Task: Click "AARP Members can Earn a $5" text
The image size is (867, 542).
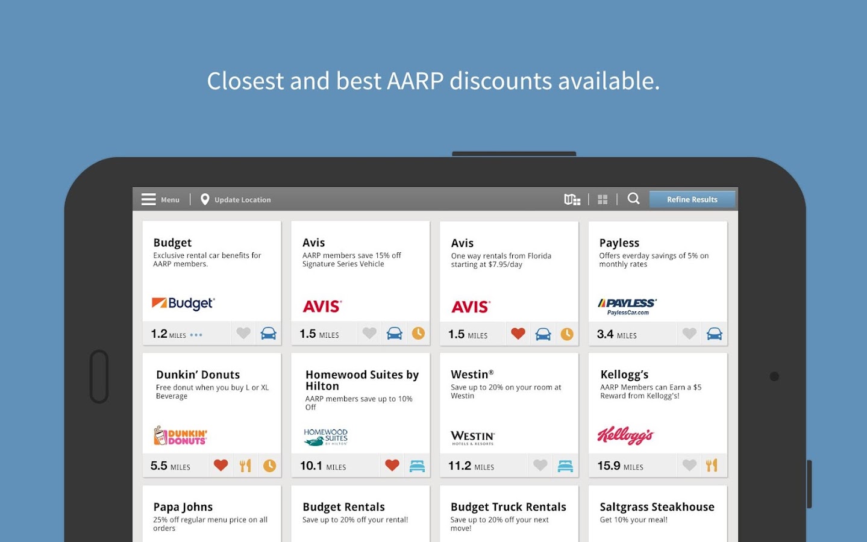Action: [x=651, y=391]
